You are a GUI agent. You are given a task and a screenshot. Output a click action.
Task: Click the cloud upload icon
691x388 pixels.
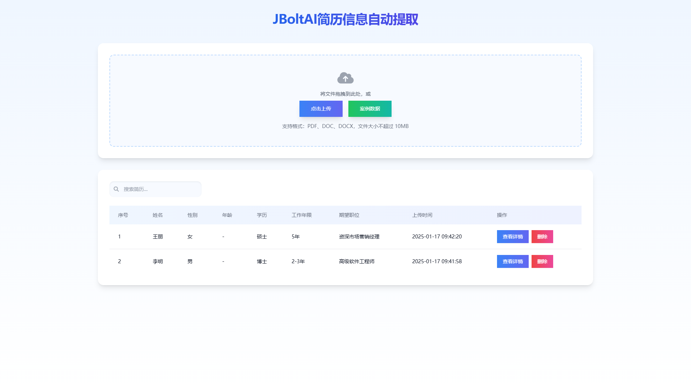pos(345,78)
